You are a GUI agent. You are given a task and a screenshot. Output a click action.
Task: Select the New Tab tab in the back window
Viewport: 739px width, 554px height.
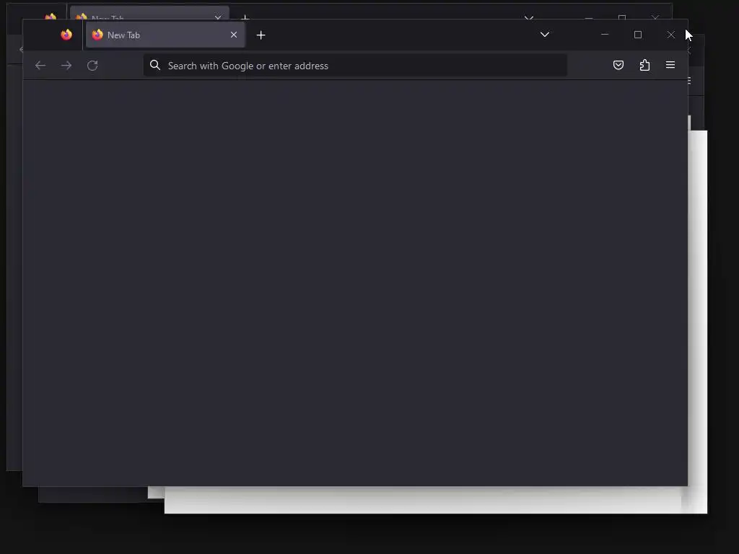149,13
